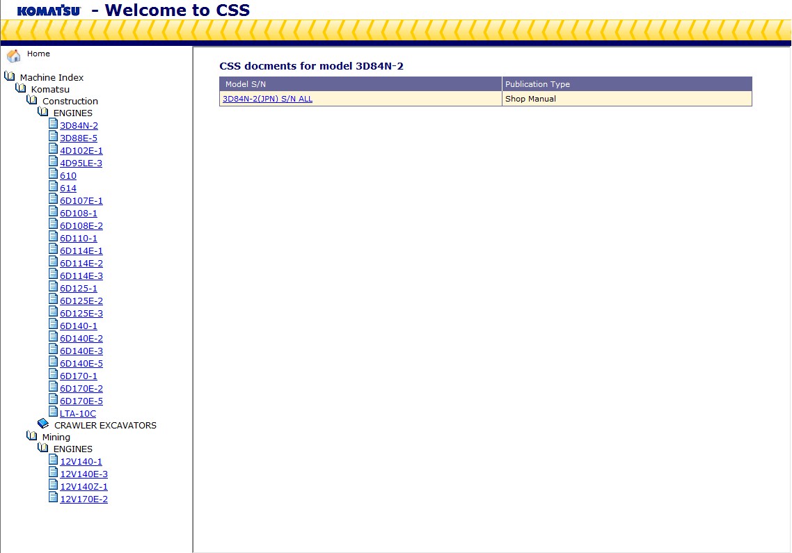
Task: Click the document icon beside LTA-10C
Action: click(53, 411)
